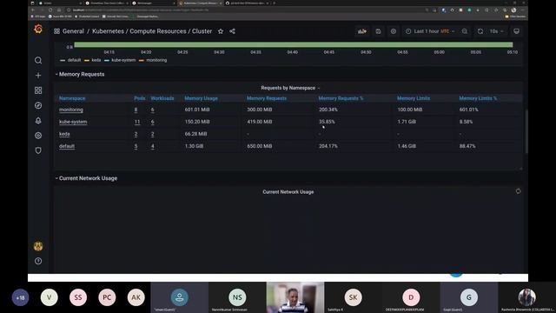Click the 601.01 MiB memory usage cell
Screen dimensions: 556x313
pyautogui.click(x=197, y=110)
